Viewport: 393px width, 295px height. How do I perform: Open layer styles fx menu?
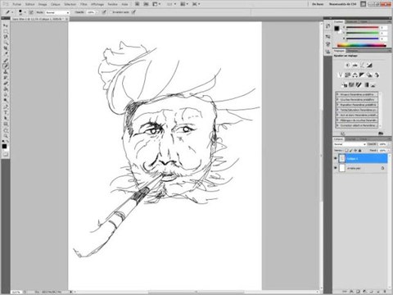[x=351, y=292]
